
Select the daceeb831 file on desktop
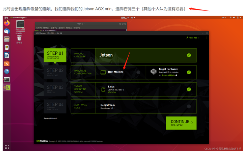[x=20, y=27]
